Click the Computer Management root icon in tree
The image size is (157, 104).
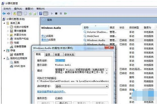coord(4,19)
